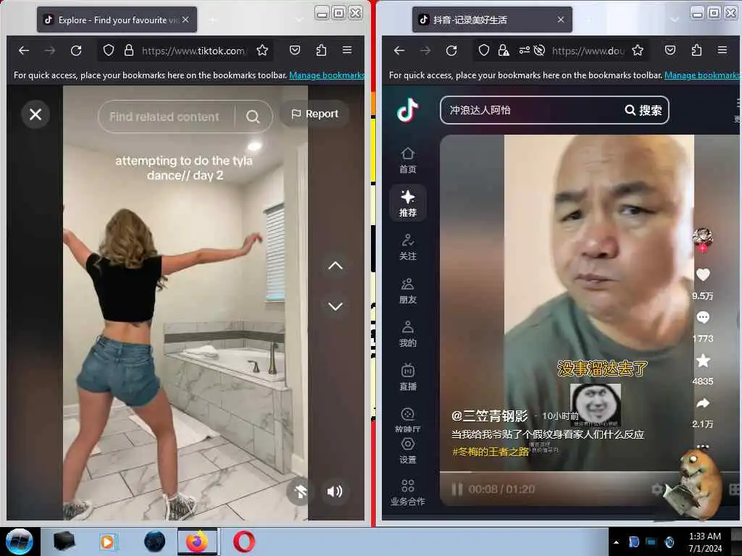
Task: Open 关注 following in Douyin sidebar
Action: [x=408, y=248]
